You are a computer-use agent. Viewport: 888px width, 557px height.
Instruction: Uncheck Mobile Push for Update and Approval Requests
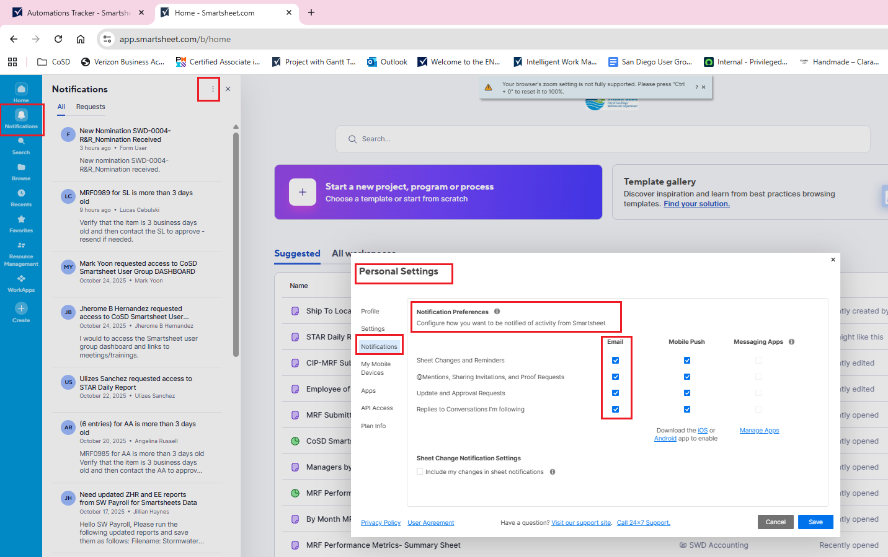coord(687,393)
